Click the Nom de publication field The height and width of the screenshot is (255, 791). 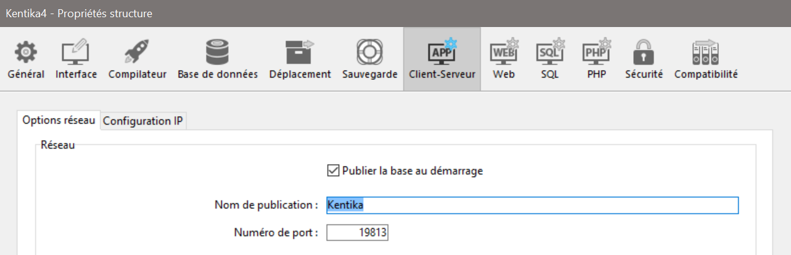[532, 205]
